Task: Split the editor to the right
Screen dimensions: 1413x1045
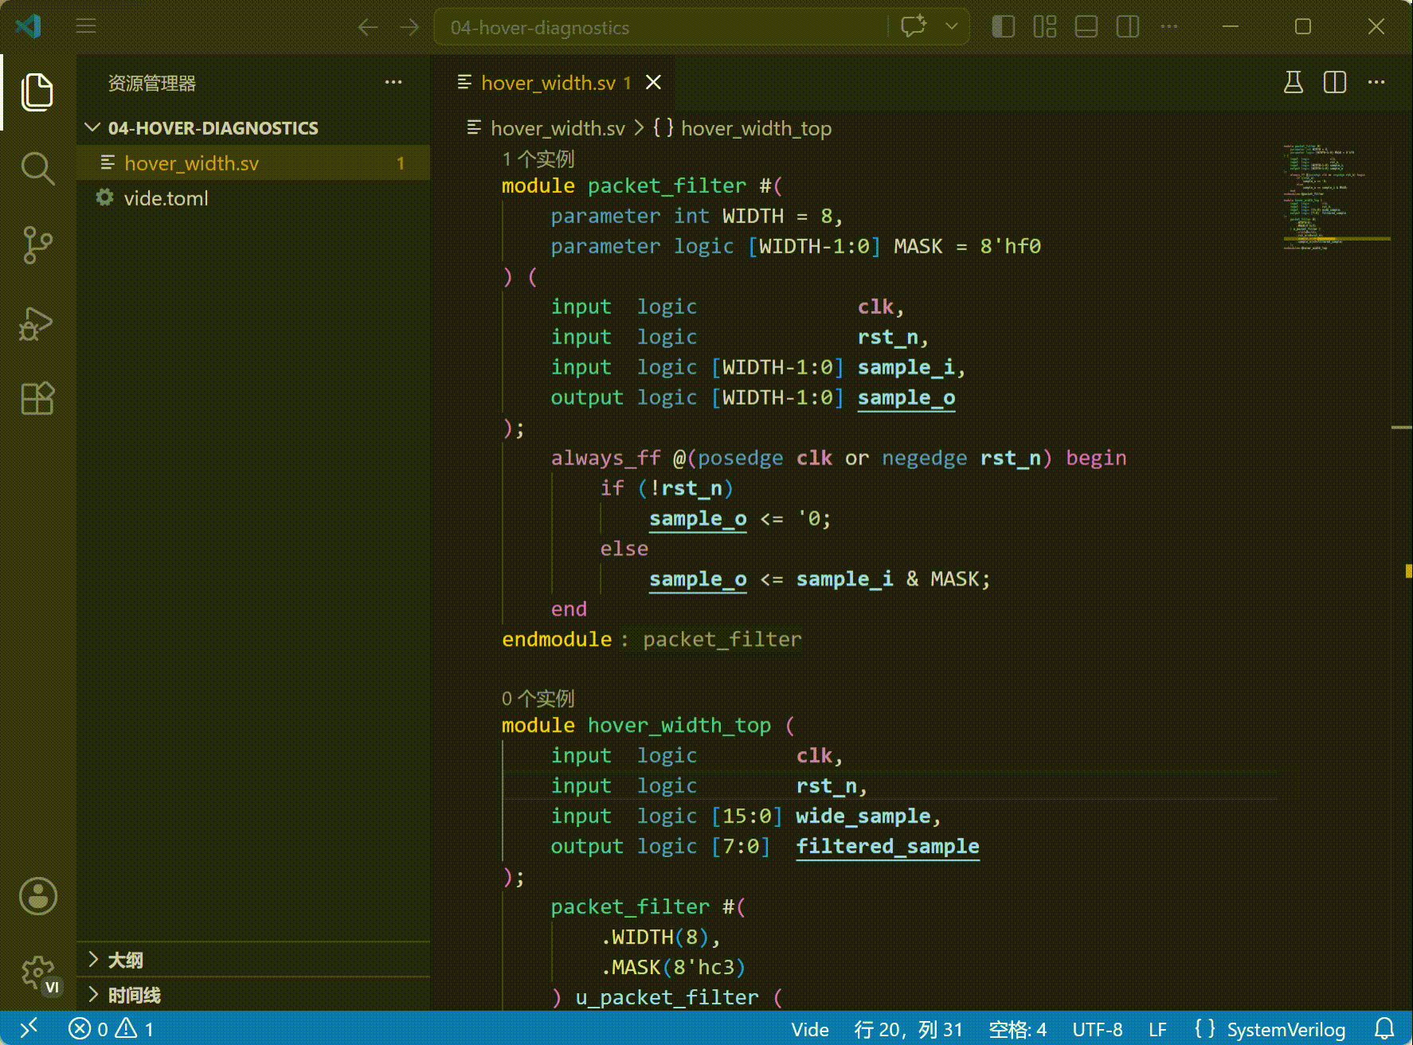Action: (1335, 82)
